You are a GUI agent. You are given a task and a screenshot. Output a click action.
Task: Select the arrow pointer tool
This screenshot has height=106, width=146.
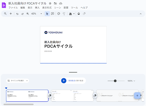tap(47, 14)
